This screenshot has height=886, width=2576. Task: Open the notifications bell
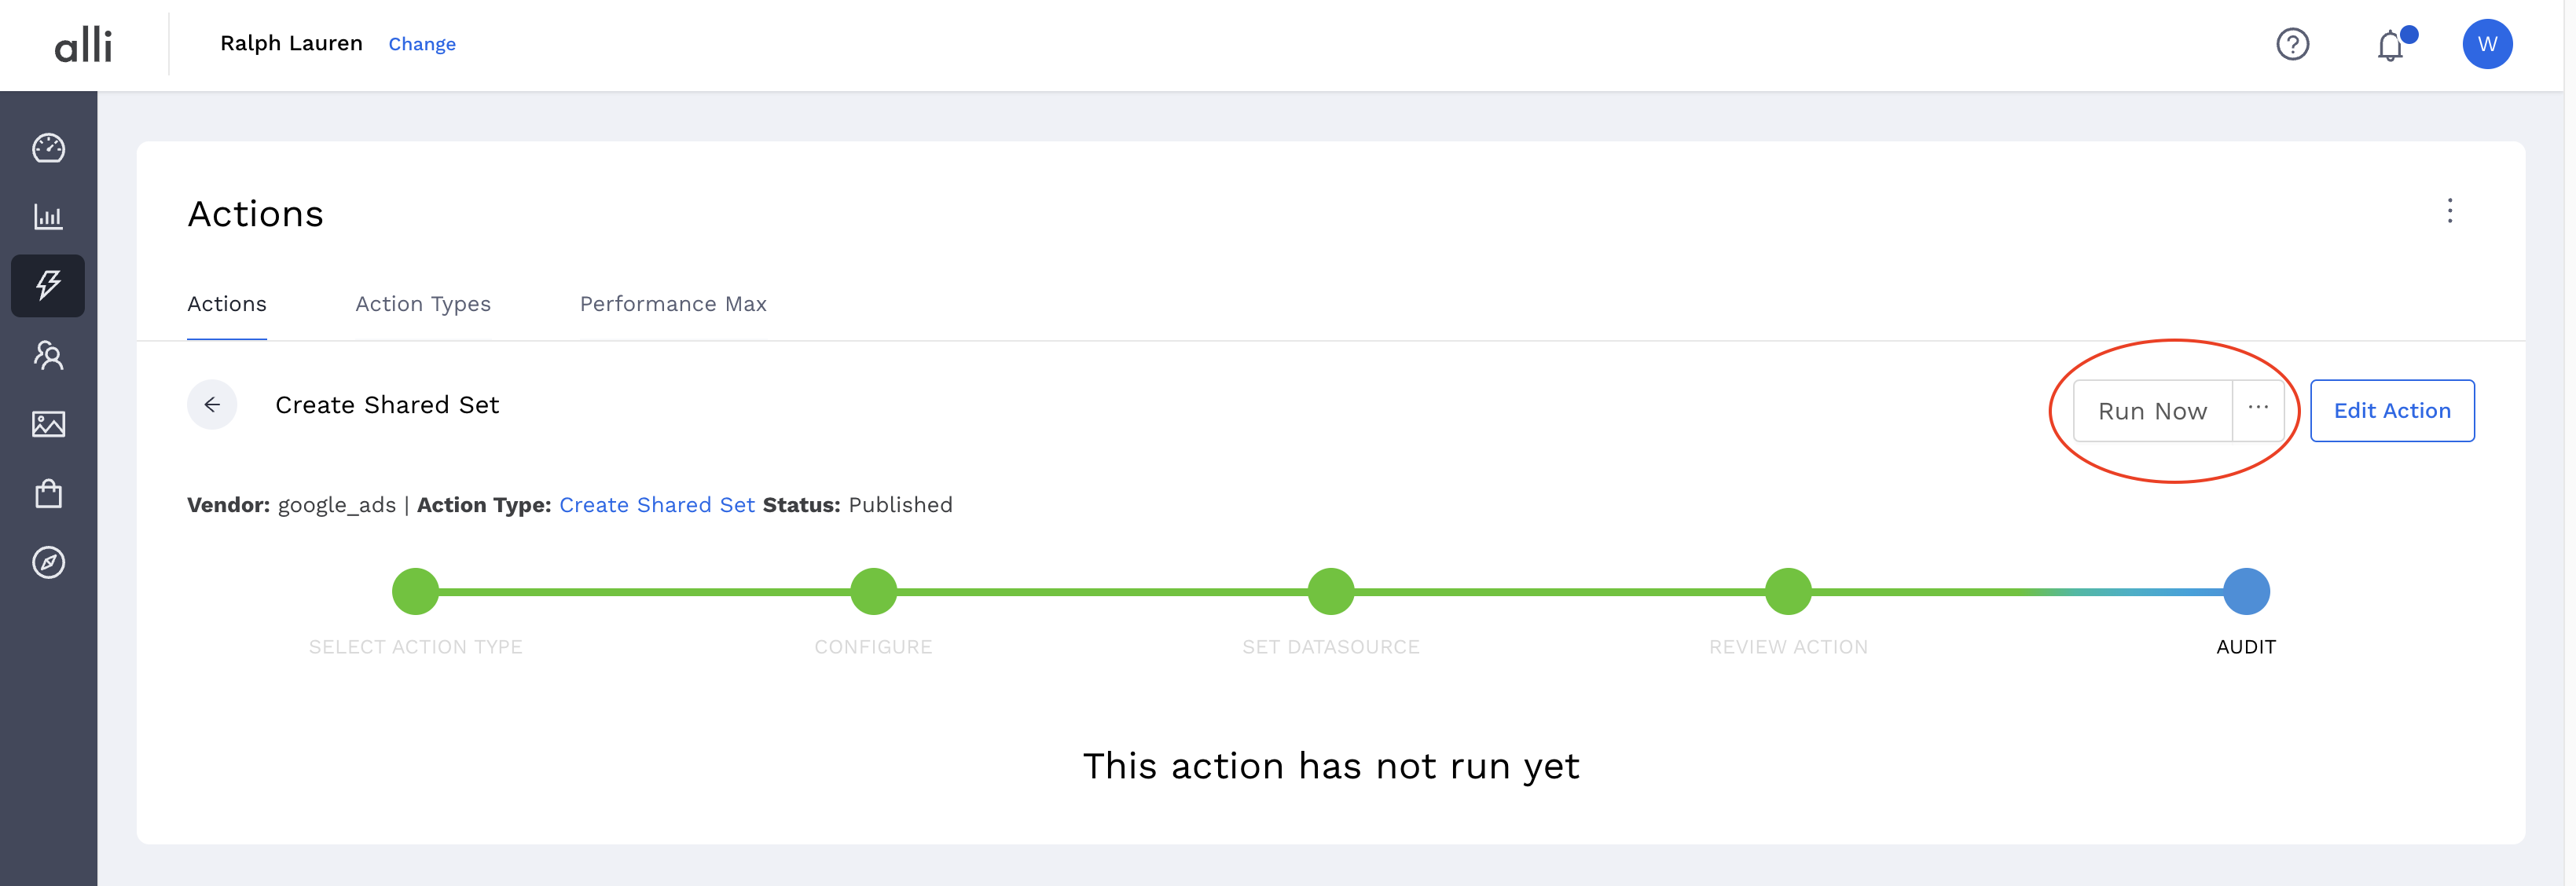click(x=2390, y=45)
